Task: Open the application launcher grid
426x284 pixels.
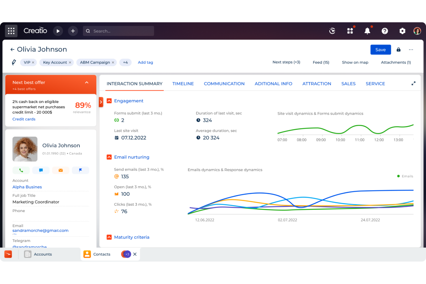Action: (11, 31)
